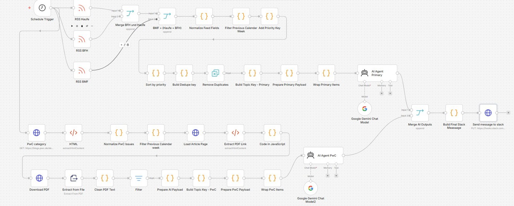Select the Normalize Feed Fields code node

point(204,16)
